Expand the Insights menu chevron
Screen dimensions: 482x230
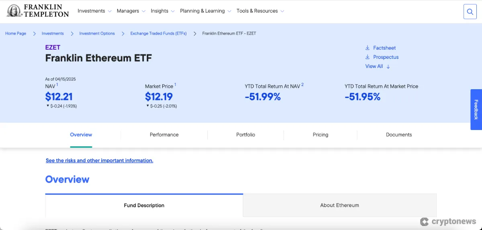173,11
